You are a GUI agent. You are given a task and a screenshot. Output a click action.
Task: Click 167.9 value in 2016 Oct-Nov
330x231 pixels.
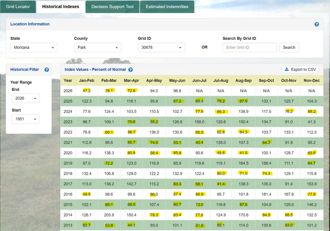coord(289,194)
